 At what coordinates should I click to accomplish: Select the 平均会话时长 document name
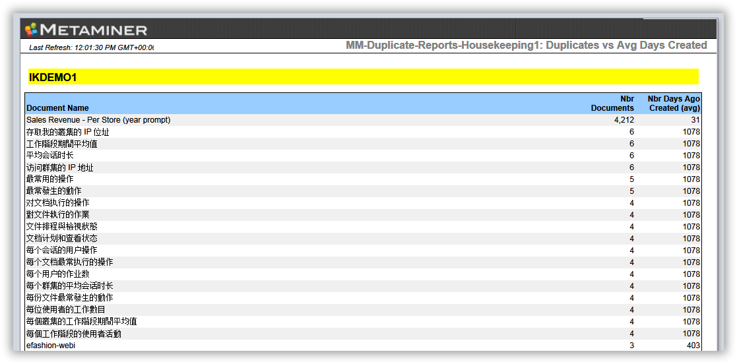coord(50,156)
